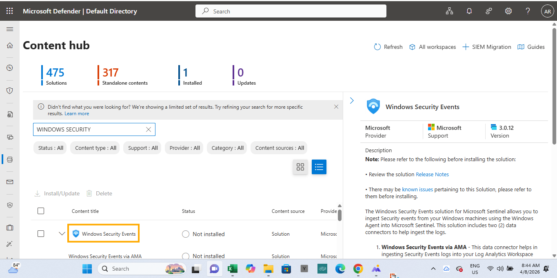The height and width of the screenshot is (278, 557).
Task: Open the Category : All filter
Action: point(227,148)
